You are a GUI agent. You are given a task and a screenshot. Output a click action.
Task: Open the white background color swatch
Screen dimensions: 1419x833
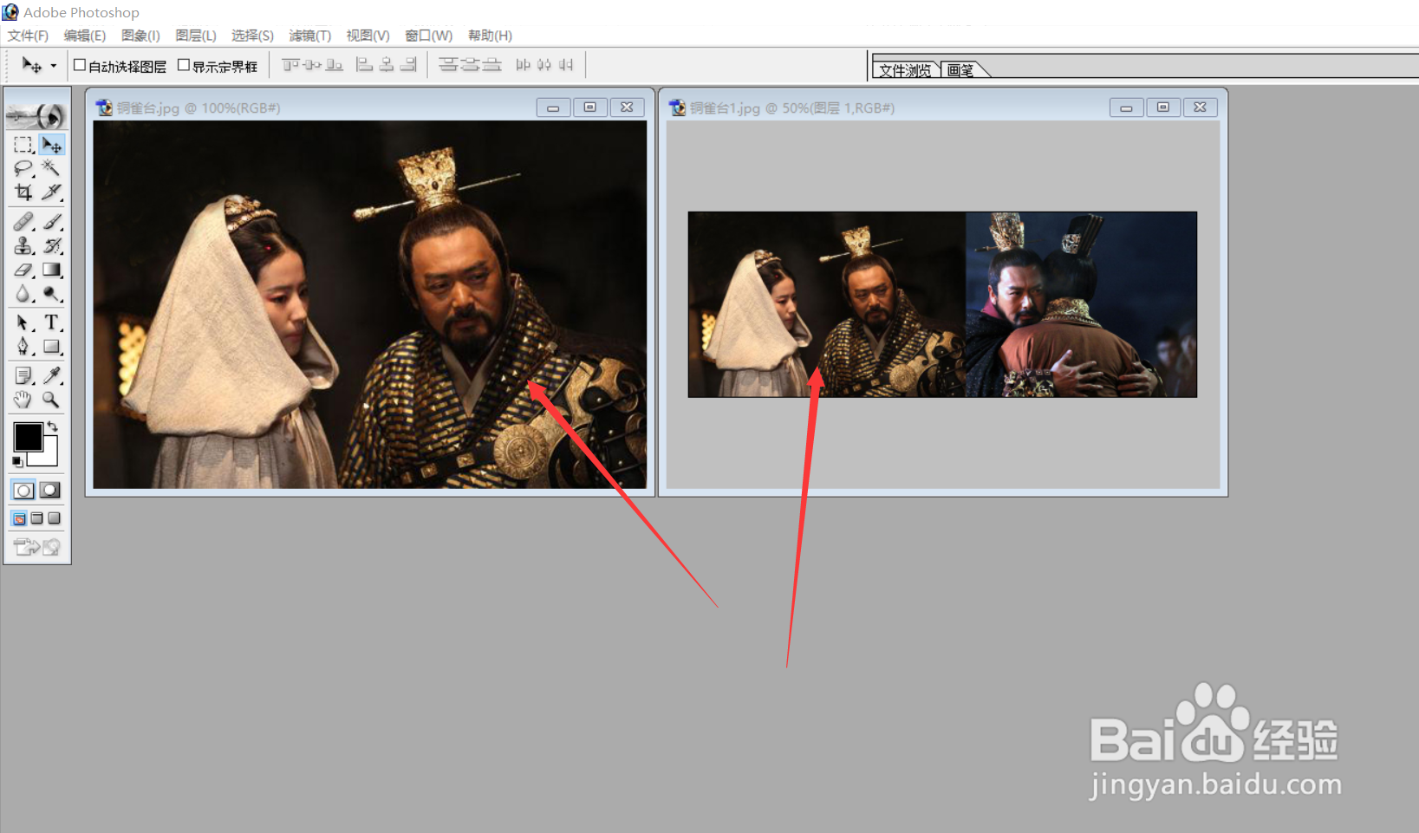pos(49,455)
